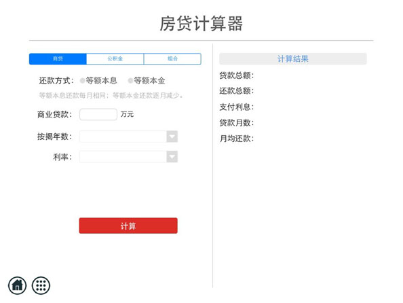The height and width of the screenshot is (303, 403).
Task: Select the 组合 loan tab
Action: point(172,58)
